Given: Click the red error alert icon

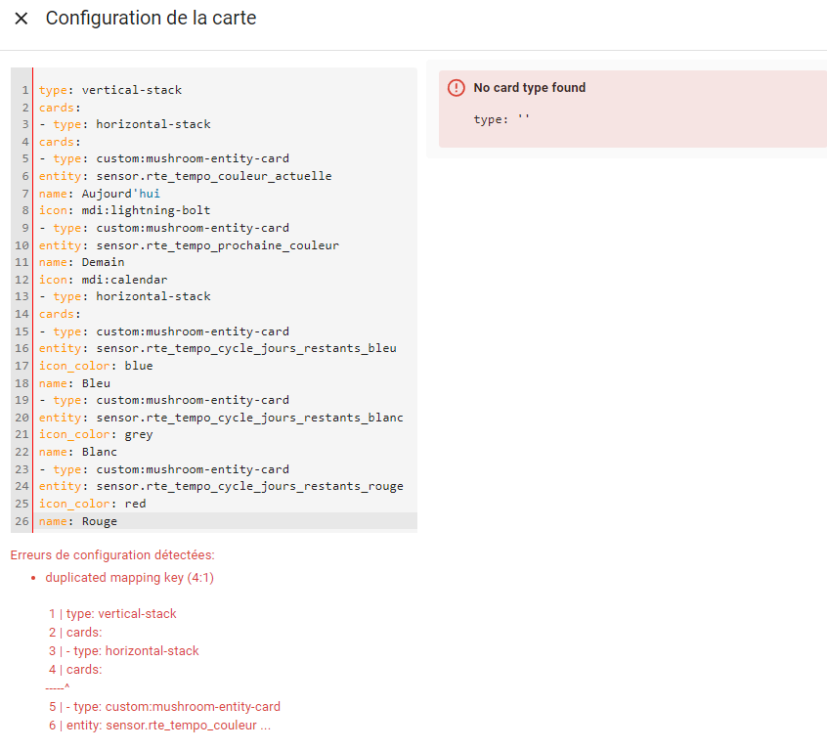Looking at the screenshot, I should tap(457, 88).
